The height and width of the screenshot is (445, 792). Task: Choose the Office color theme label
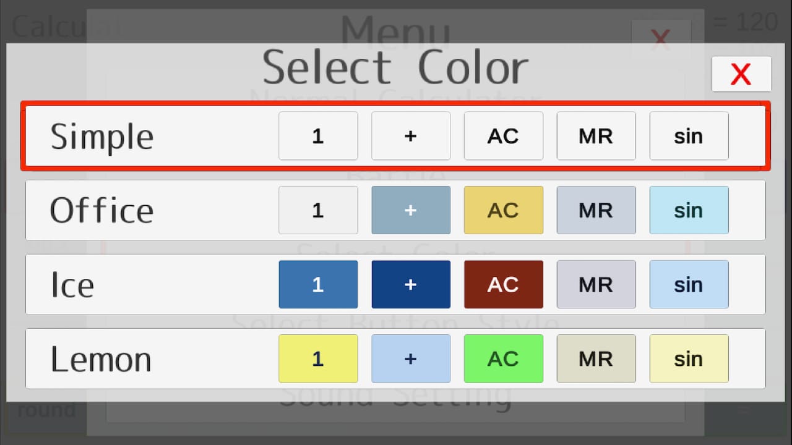point(101,211)
